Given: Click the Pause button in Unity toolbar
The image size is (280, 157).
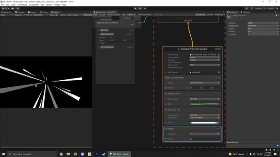Looking at the screenshot, I should [140, 8].
